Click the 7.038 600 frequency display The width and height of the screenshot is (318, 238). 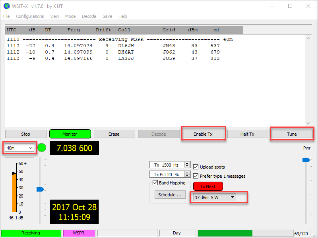pyautogui.click(x=74, y=148)
